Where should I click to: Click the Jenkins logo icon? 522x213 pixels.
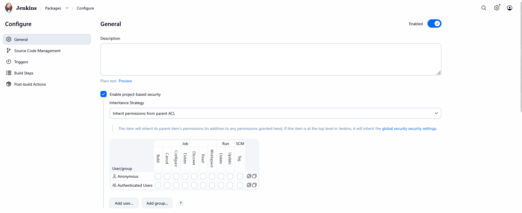tap(9, 8)
